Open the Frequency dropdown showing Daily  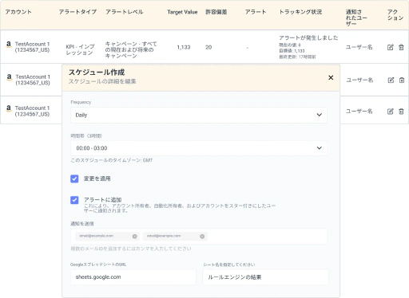tap(199, 115)
